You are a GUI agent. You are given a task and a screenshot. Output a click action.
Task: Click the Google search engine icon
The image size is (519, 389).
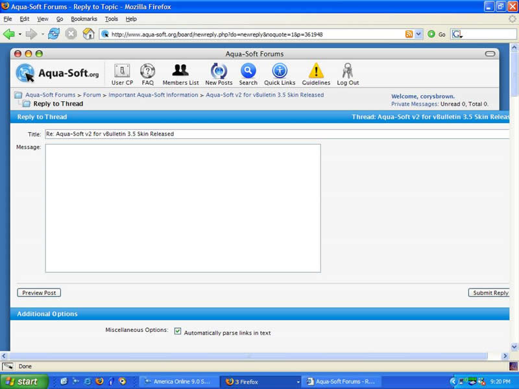click(457, 34)
